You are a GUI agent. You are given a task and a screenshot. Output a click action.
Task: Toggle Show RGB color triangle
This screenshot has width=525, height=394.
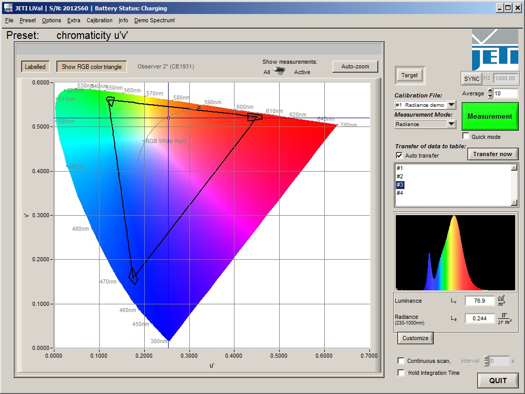click(x=91, y=66)
